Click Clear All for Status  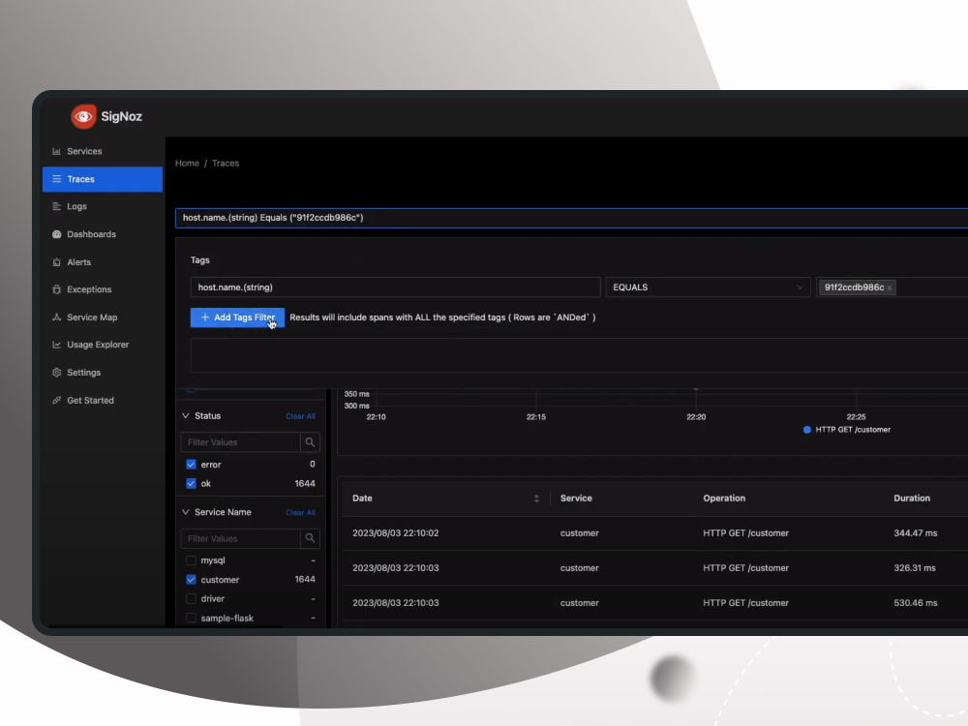(301, 416)
